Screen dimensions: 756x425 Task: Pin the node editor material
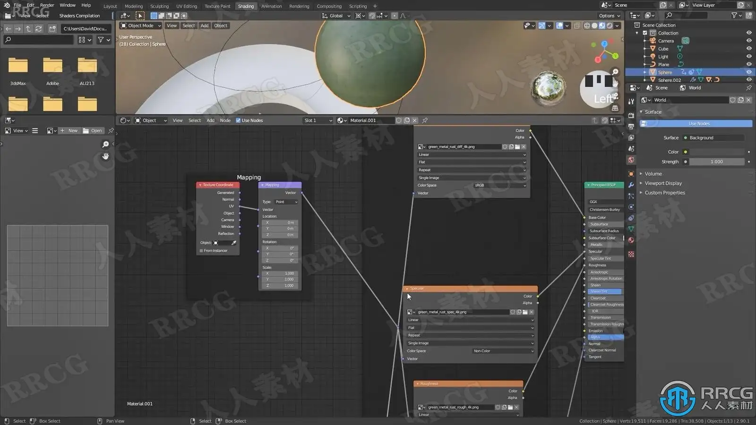click(x=425, y=120)
